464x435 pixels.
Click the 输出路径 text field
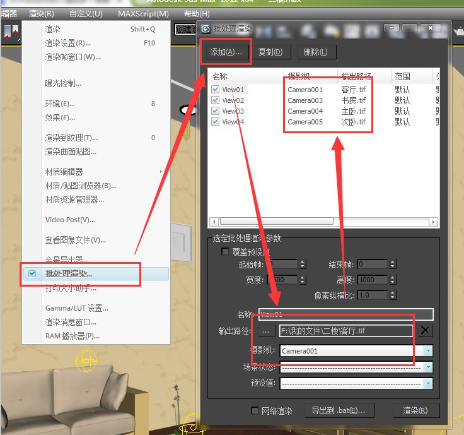click(346, 331)
